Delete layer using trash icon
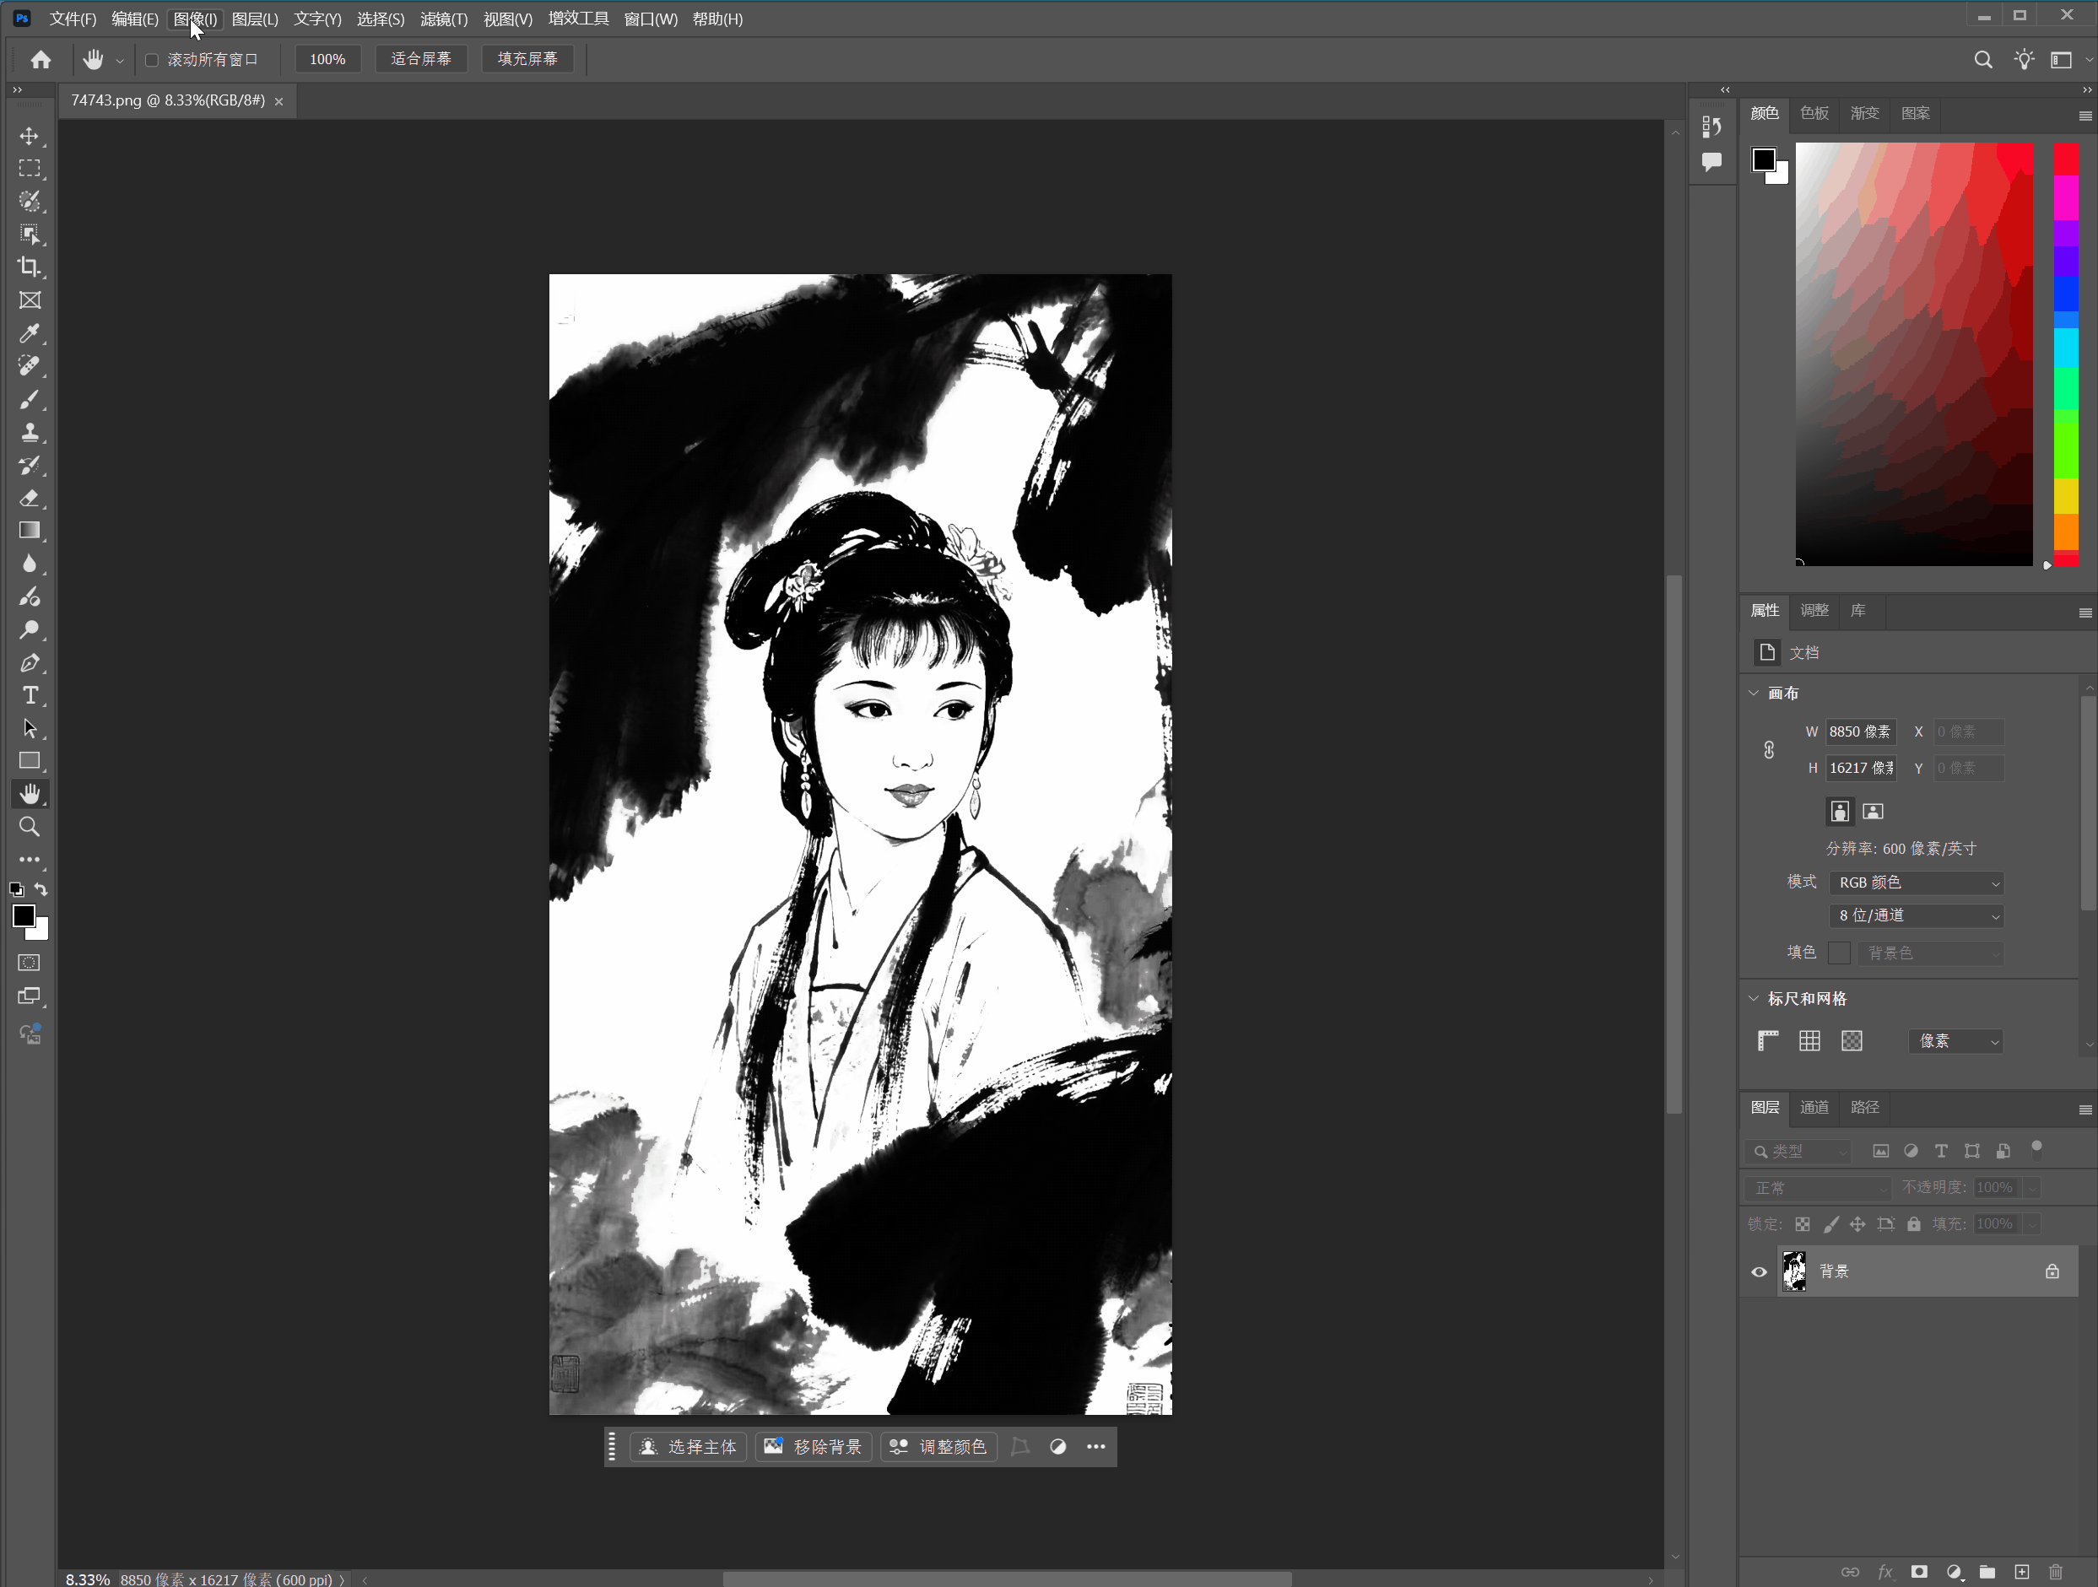The height and width of the screenshot is (1587, 2098). (2057, 1572)
